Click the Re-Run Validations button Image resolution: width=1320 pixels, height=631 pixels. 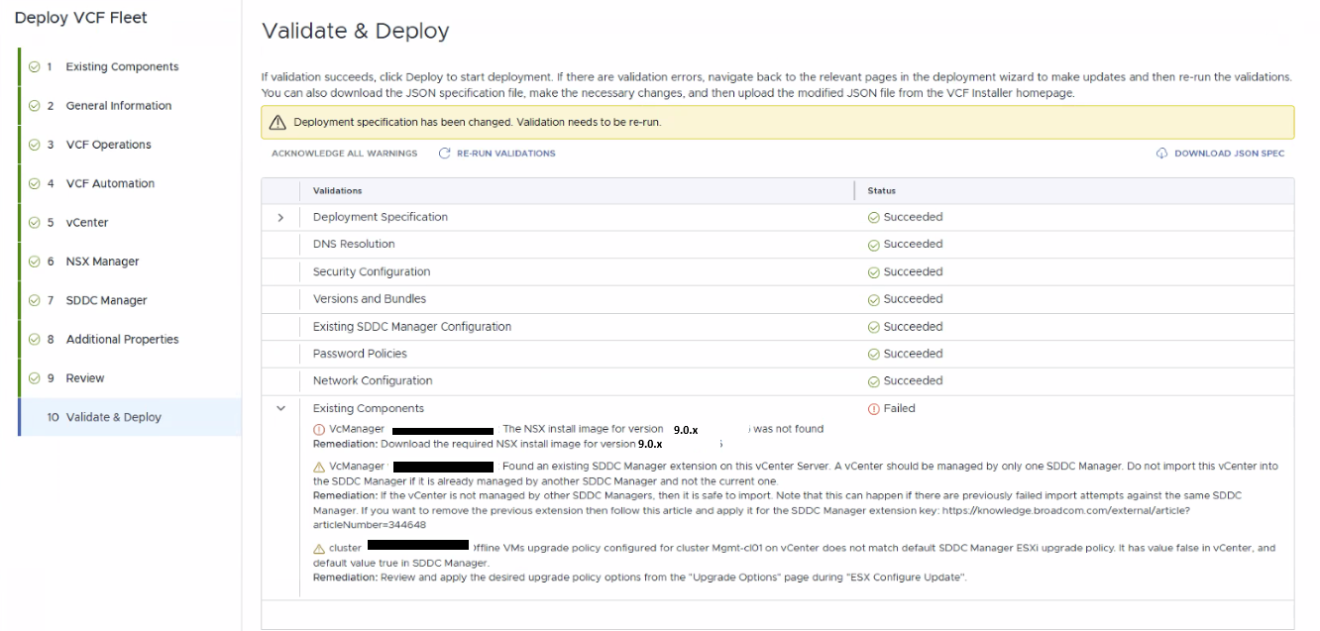point(505,154)
